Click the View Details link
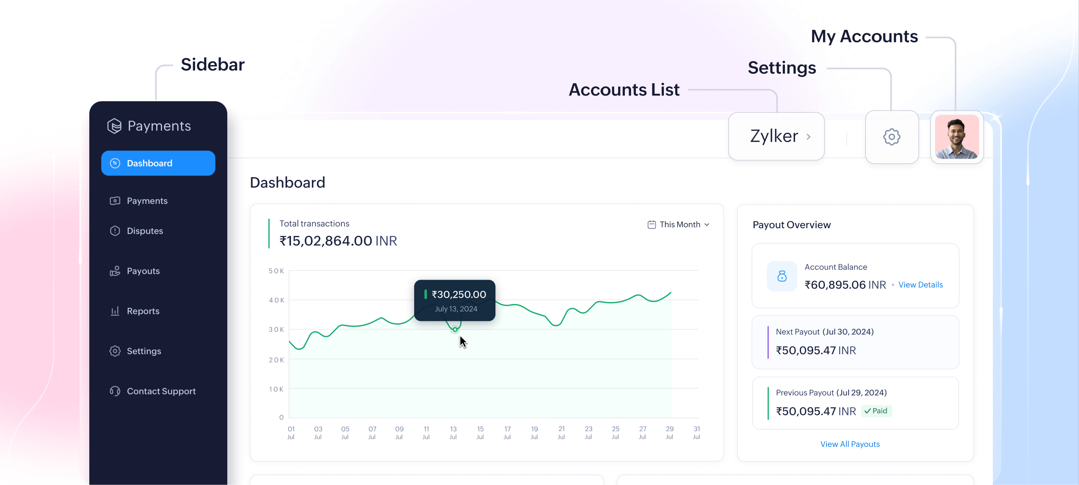This screenshot has height=485, width=1079. (x=920, y=285)
